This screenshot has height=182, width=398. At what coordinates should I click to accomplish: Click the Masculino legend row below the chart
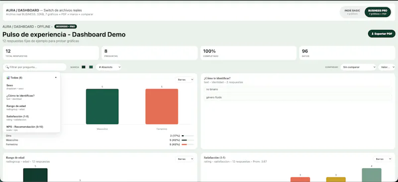[x=100, y=140]
